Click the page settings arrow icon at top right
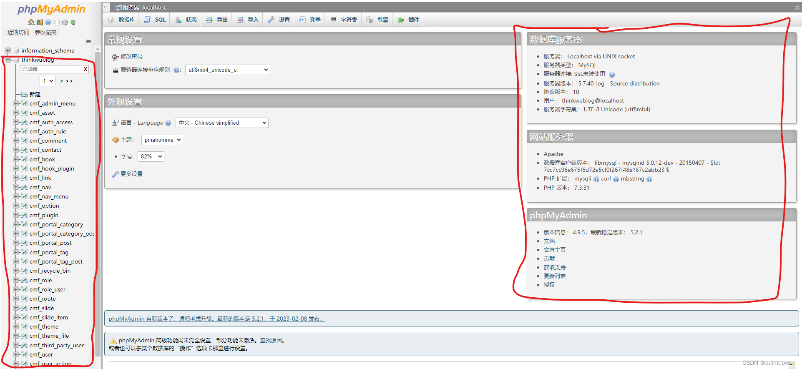The image size is (802, 369). click(x=797, y=8)
